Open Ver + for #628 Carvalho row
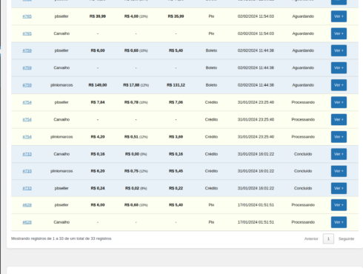 339,222
